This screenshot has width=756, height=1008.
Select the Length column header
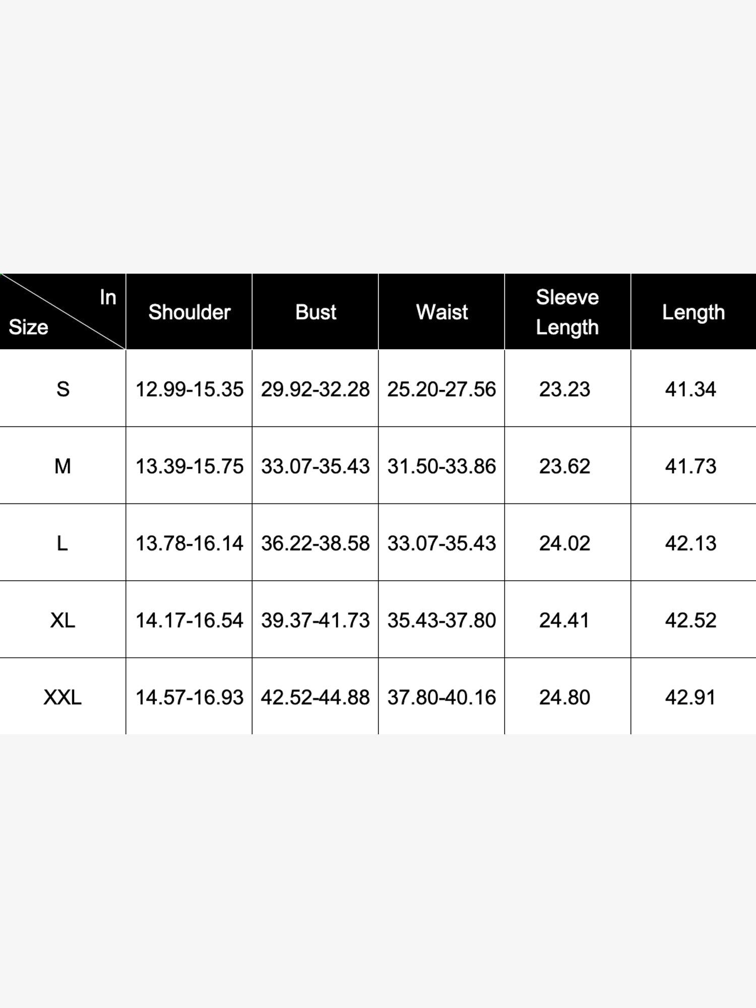[694, 312]
